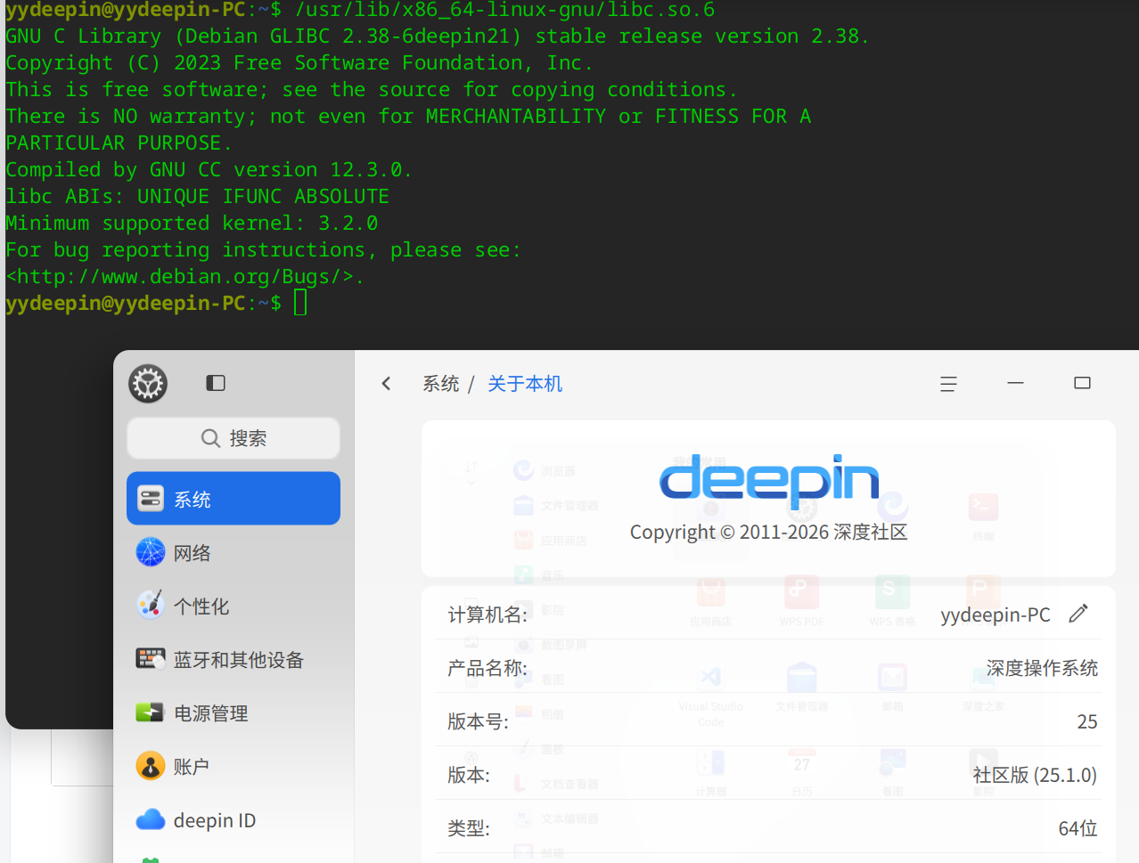Screen dimensions: 1139x863
Task: Click the 'Minimum supported kernel: 3.2.0' line
Action: pyautogui.click(x=192, y=223)
